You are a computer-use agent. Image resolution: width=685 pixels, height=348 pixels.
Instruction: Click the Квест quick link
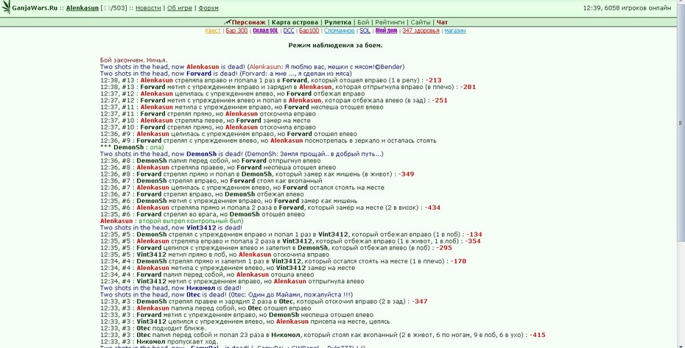[x=213, y=31]
